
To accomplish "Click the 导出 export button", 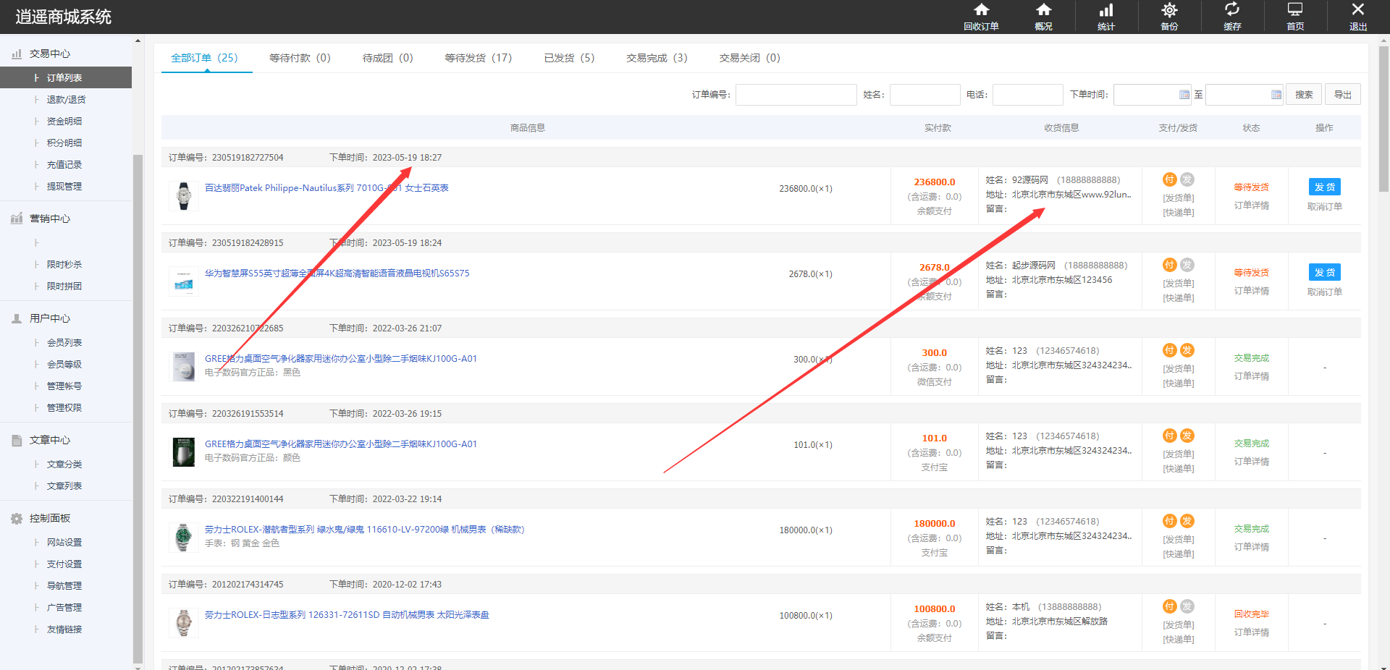I will (1343, 95).
